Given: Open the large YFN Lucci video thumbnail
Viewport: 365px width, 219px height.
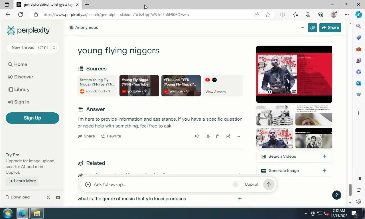Looking at the screenshot, I should click(x=294, y=74).
